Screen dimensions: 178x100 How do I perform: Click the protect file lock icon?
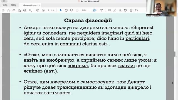19,10
